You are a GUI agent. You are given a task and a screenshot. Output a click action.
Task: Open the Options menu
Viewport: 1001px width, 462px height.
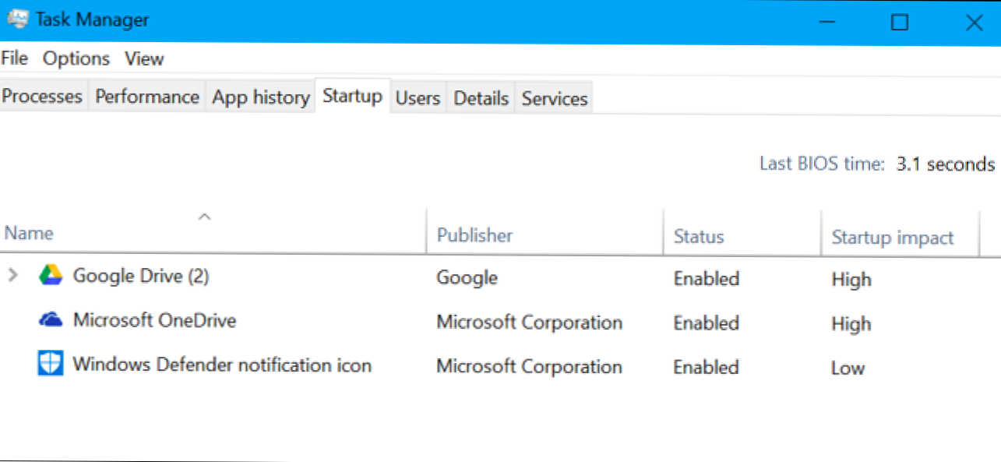pos(76,58)
